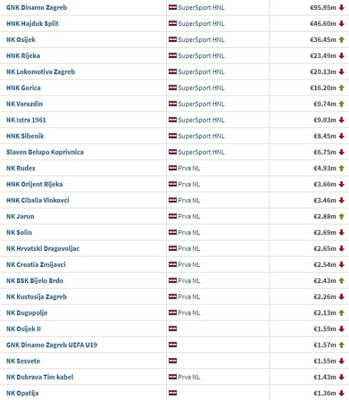Click Prva NL league in NK Rudes row
Screen dimensions: 349x400
pos(189,168)
